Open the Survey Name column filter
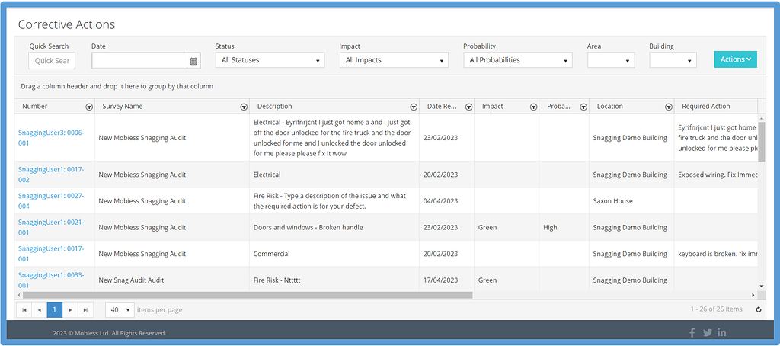The height and width of the screenshot is (346, 780). (x=244, y=107)
